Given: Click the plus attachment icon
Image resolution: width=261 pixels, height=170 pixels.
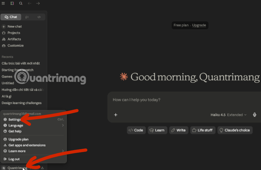Looking at the screenshot, I should tap(116, 115).
